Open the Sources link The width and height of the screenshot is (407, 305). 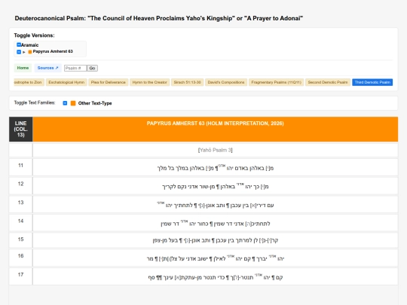[47, 68]
